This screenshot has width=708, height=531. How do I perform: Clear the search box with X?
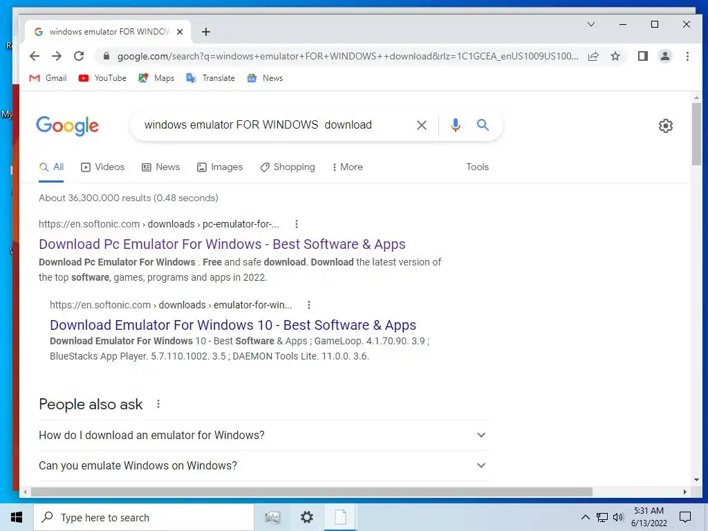pyautogui.click(x=422, y=125)
